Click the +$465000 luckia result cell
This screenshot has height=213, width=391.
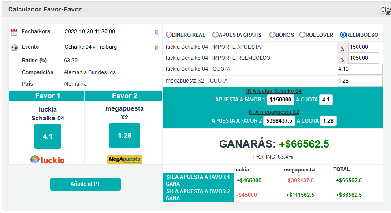(249, 181)
